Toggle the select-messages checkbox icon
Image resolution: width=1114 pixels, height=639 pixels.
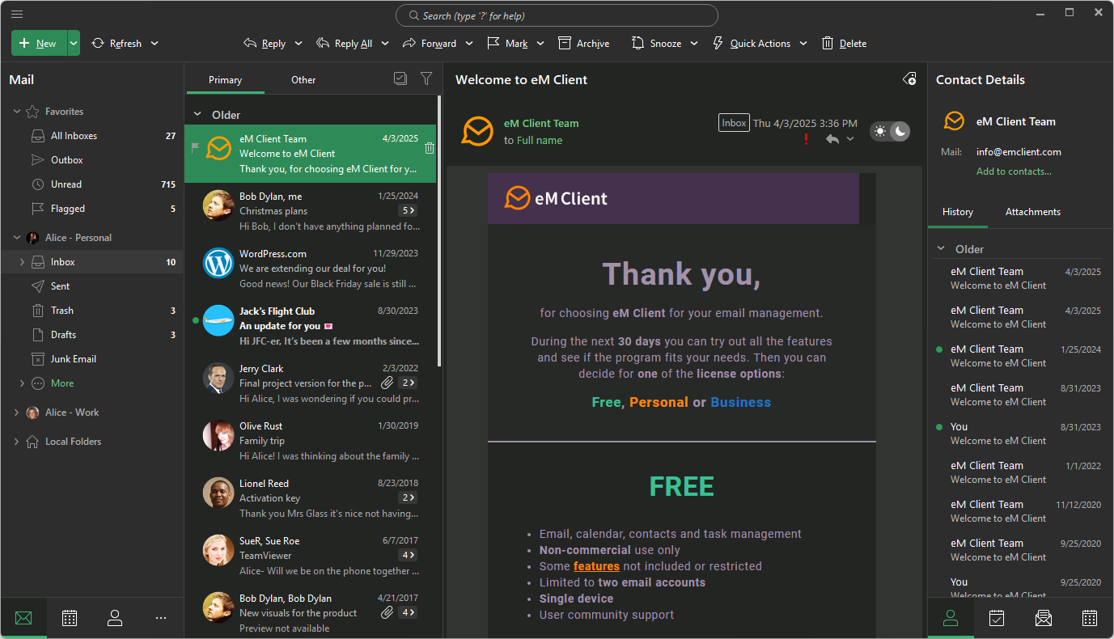tap(400, 78)
